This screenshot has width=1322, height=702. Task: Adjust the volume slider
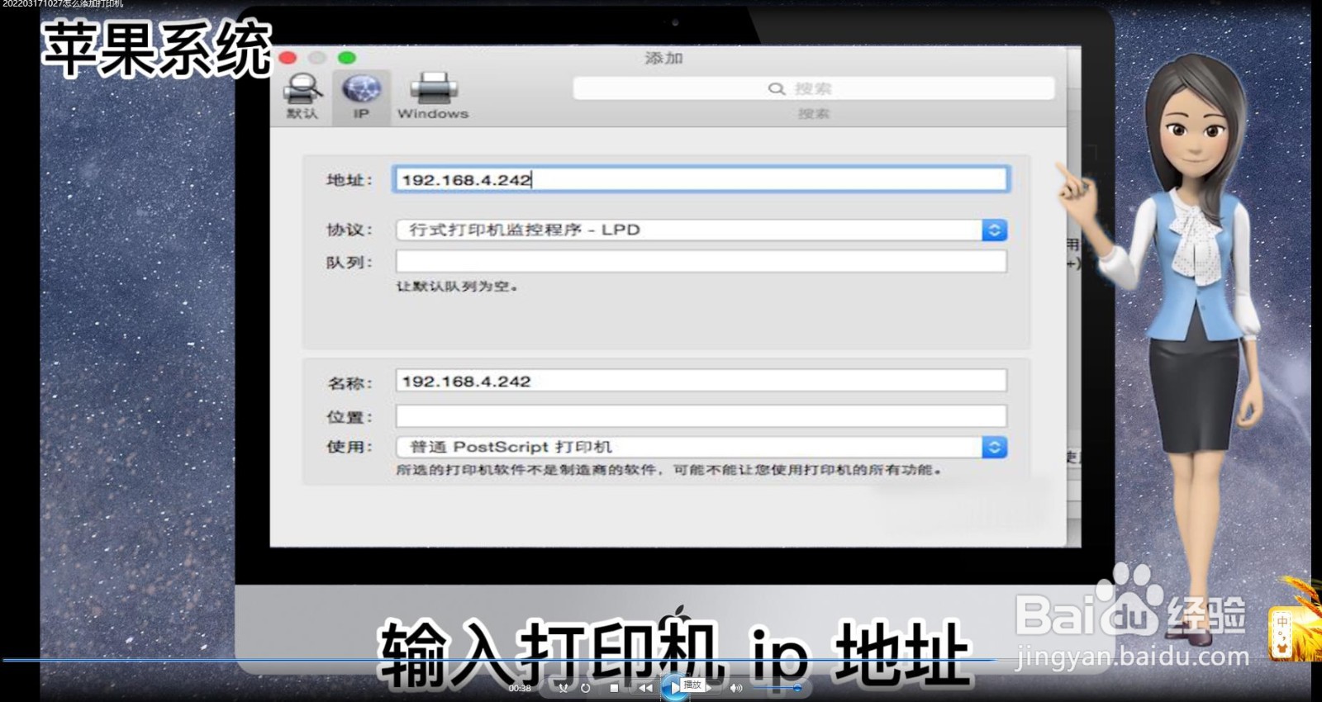pos(777,687)
